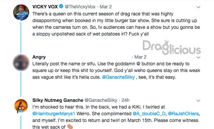Open Silky Nutmeg Ganache's avatar picture
Screen dimensions: 214x129
21,106
